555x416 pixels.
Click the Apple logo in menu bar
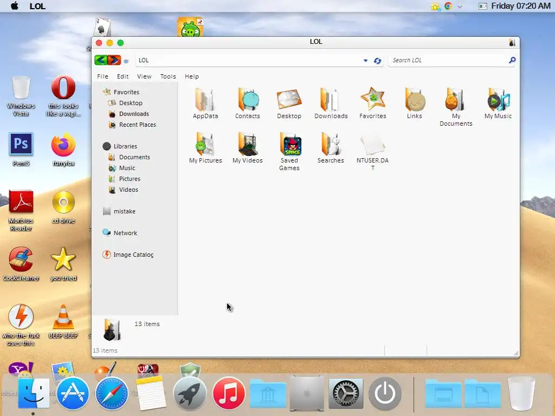[x=15, y=5]
